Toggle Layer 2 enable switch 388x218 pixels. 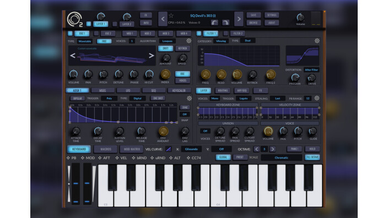(x=115, y=24)
